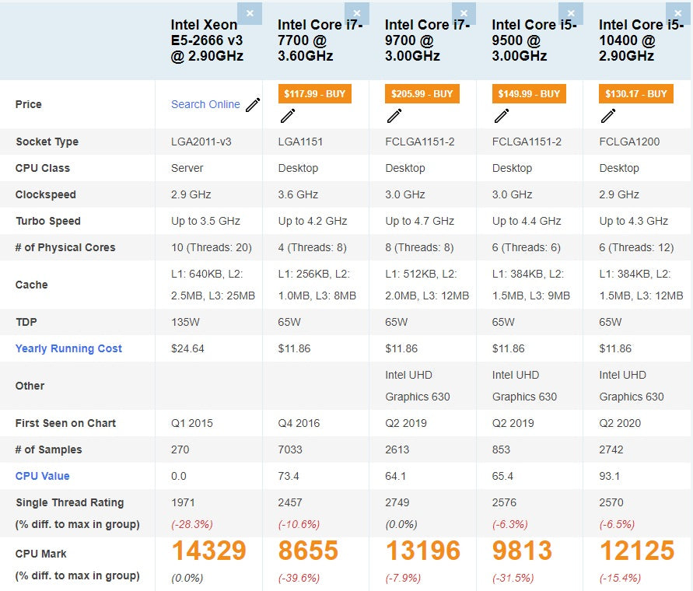693x591 pixels.
Task: Edit price pencil under $130.17 button
Action: tap(608, 116)
